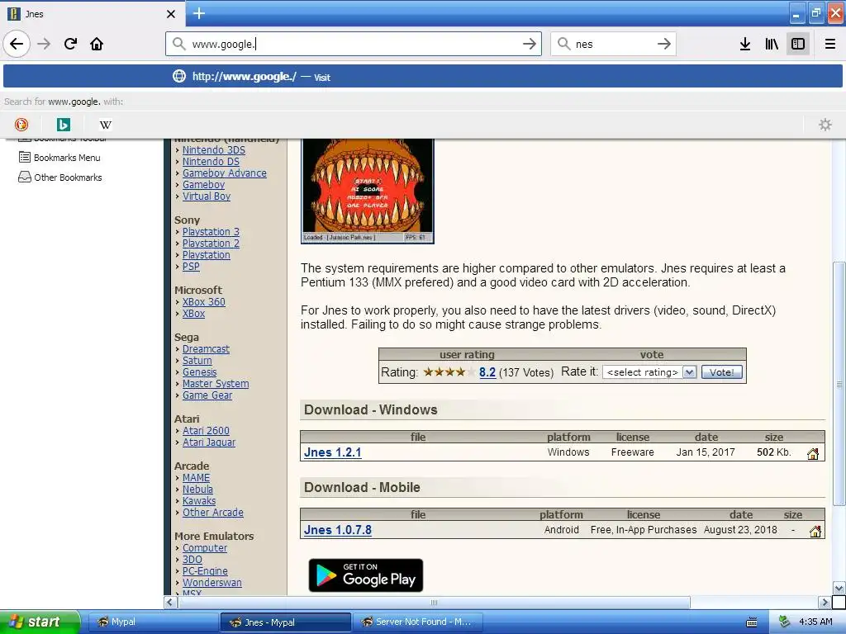Open the Jurassic Park screenshot thumbnail
This screenshot has height=634, width=846.
tap(368, 191)
